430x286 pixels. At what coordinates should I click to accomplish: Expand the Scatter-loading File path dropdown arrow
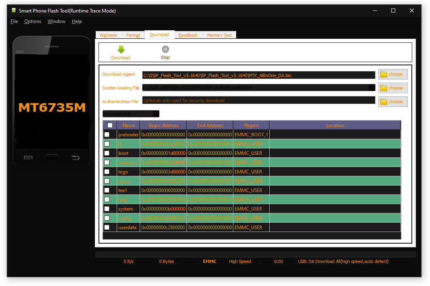point(372,88)
